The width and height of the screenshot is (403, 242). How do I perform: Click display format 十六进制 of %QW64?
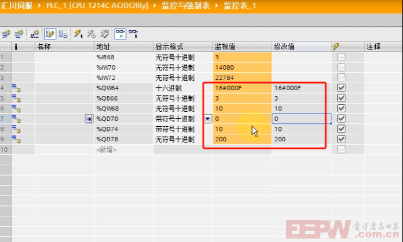pyautogui.click(x=168, y=88)
